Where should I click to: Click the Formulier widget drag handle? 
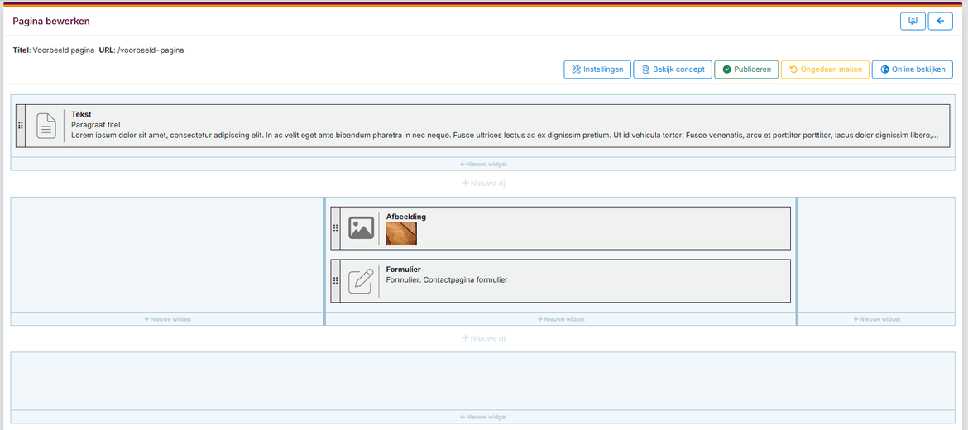335,281
